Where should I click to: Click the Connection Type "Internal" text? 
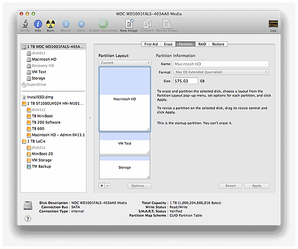click(x=78, y=211)
